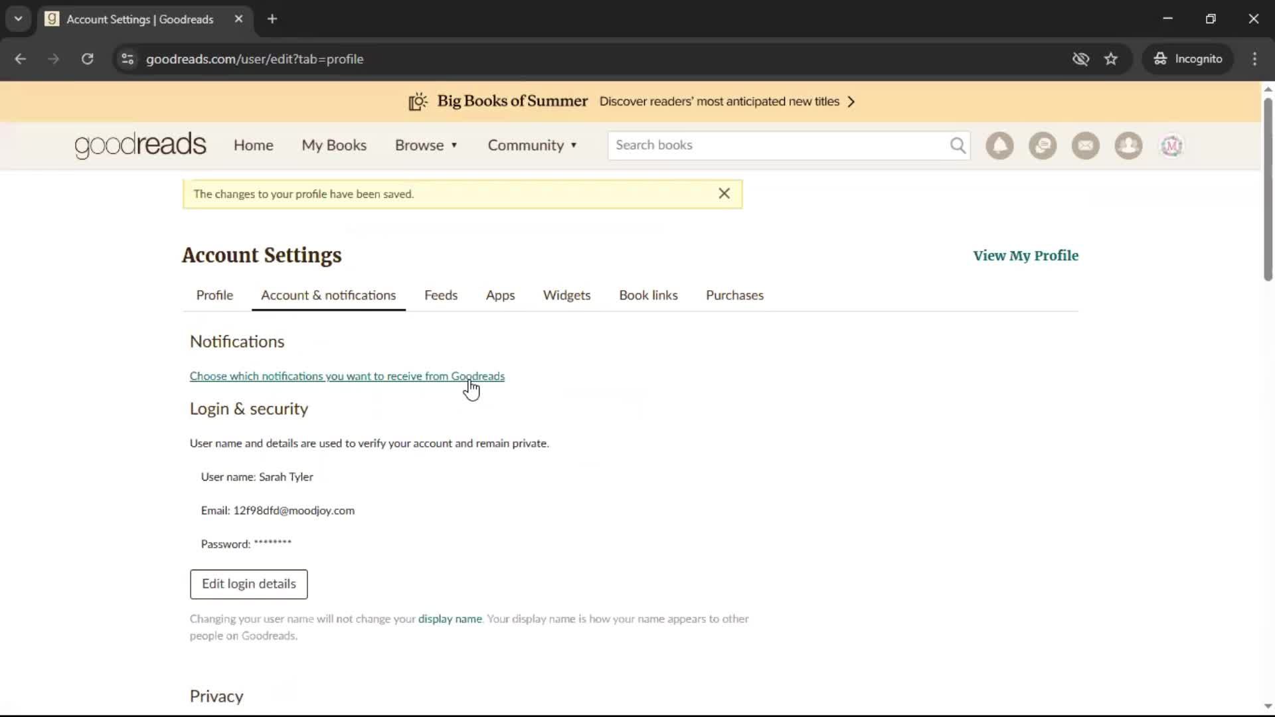Click the Email 12f98dfd@moodjoy.com text
This screenshot has height=717, width=1275.
coord(278,511)
